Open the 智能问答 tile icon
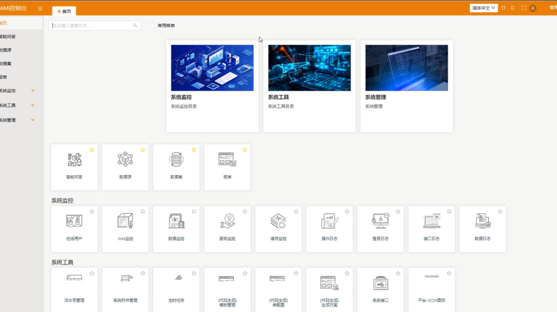This screenshot has height=312, width=557. tap(74, 159)
